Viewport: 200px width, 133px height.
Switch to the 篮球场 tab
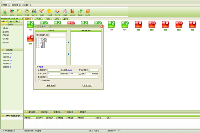click(66, 19)
